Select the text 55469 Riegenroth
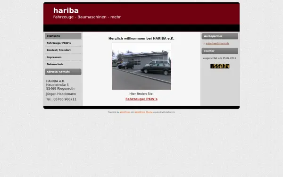The width and height of the screenshot is (283, 177). pos(60,89)
